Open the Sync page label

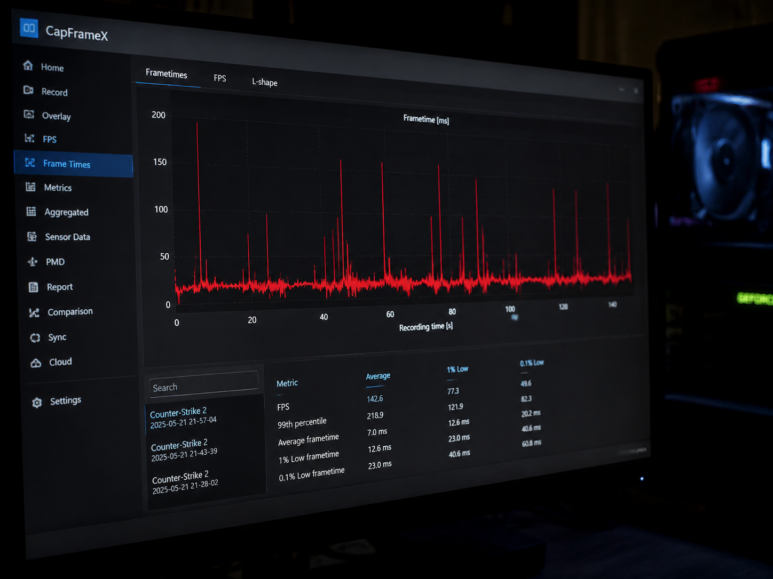(57, 337)
